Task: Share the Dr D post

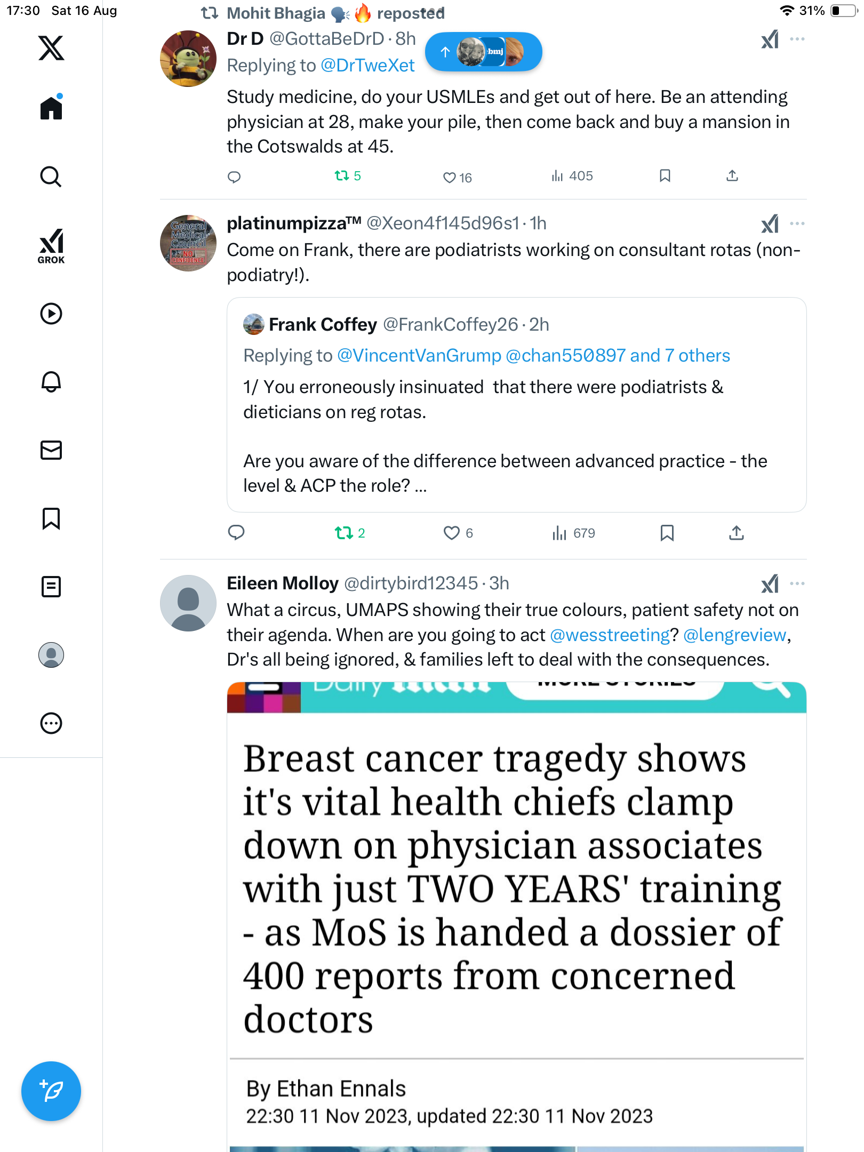Action: coord(732,176)
